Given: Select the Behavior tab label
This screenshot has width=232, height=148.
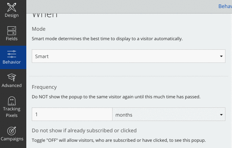Looking at the screenshot, I should (x=12, y=62).
